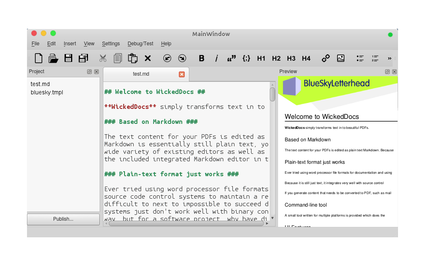The width and height of the screenshot is (425, 266).
Task: Insert an image using the picture icon
Action: pyautogui.click(x=340, y=58)
